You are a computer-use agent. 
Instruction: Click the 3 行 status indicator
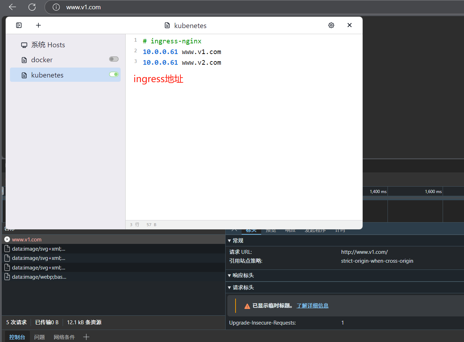[135, 225]
